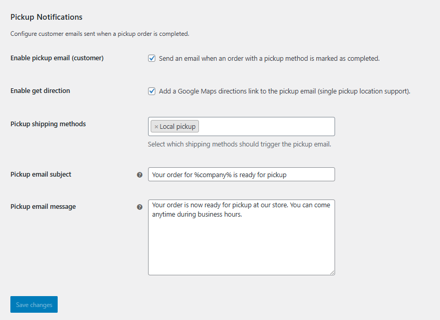Select the Local pickup tag
Viewport: 440px width, 320px height.
coord(178,127)
